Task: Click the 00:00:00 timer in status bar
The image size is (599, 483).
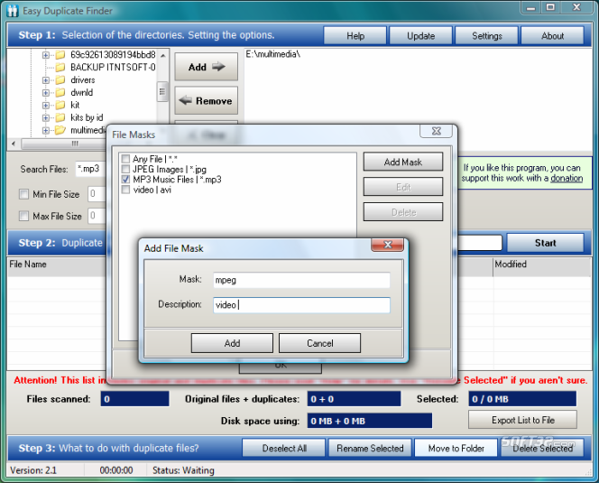Action: click(116, 470)
